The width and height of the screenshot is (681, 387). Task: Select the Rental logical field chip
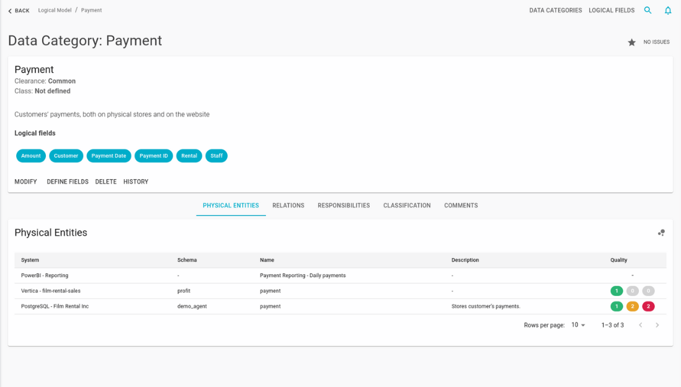pos(189,156)
